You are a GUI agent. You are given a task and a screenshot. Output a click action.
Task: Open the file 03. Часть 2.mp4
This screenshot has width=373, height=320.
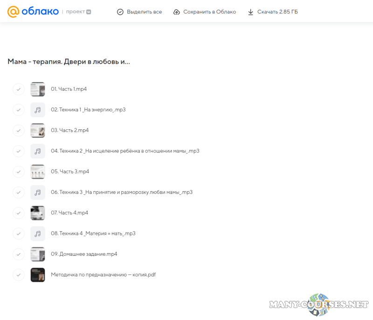[70, 130]
